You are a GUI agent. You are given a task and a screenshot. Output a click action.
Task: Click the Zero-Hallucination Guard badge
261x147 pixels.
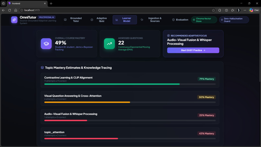pyautogui.click(x=234, y=20)
